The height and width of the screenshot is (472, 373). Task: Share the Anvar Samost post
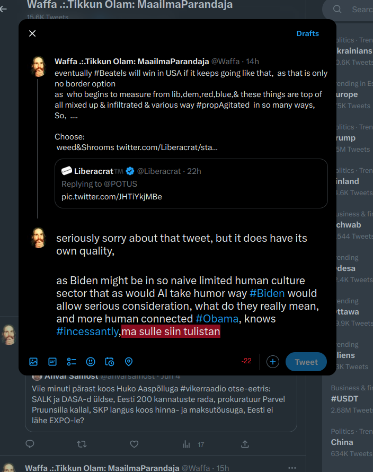[x=245, y=444]
